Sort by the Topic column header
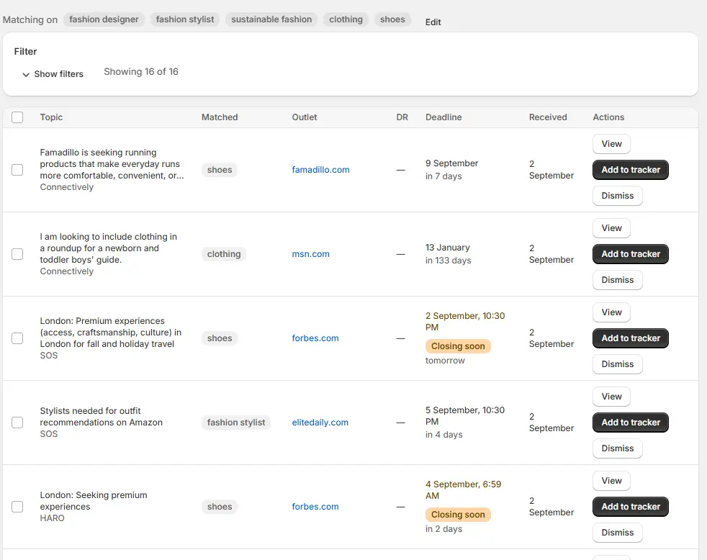 51,117
